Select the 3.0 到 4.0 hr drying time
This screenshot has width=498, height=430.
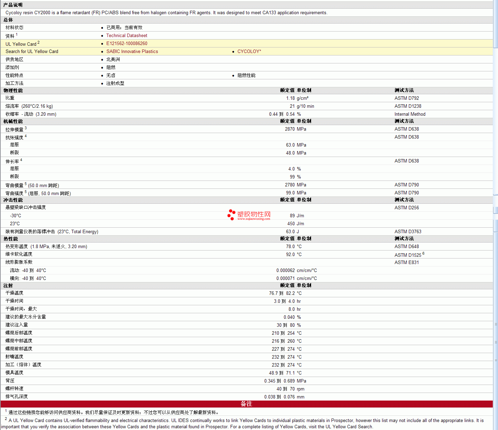[287, 301]
